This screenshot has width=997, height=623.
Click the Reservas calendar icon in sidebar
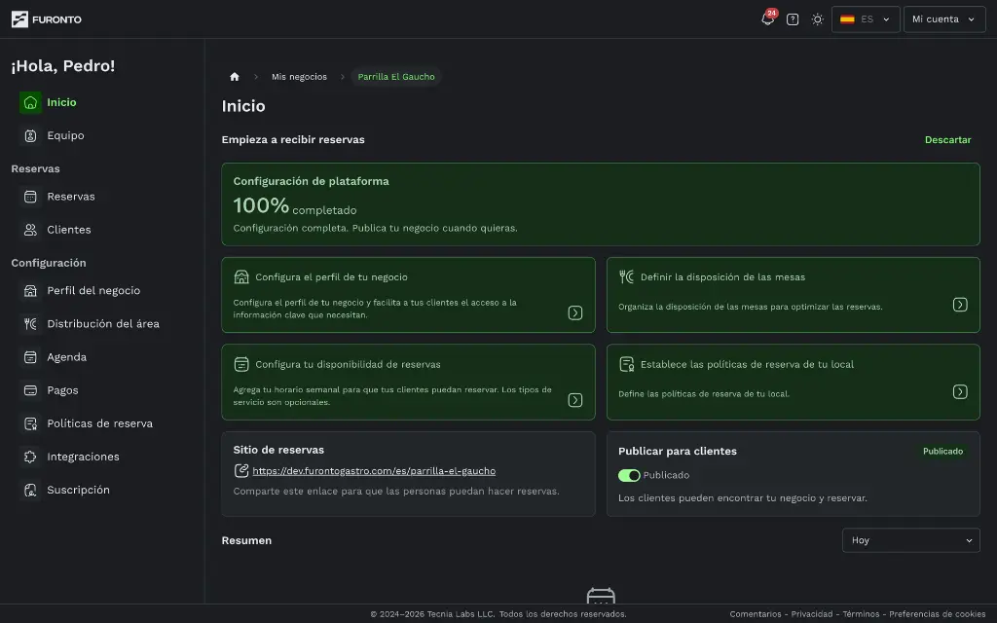point(30,197)
